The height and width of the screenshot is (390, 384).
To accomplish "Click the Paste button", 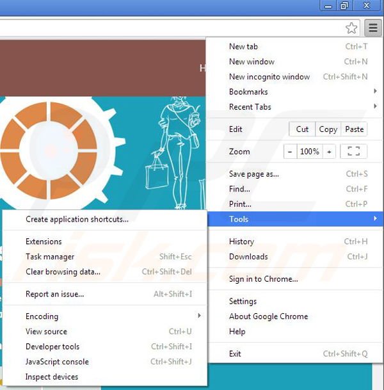I will point(354,129).
